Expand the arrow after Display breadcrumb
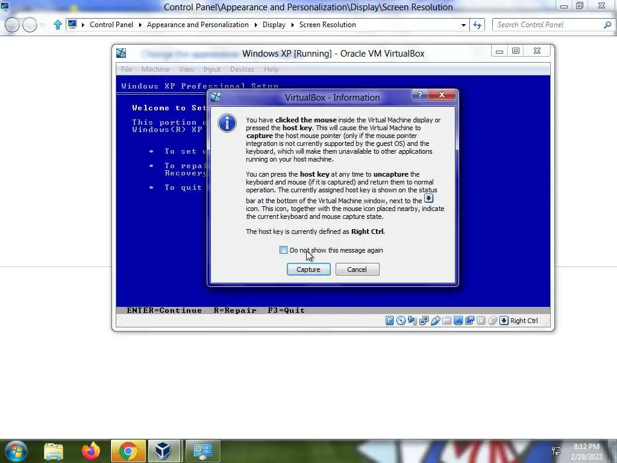 coord(292,25)
